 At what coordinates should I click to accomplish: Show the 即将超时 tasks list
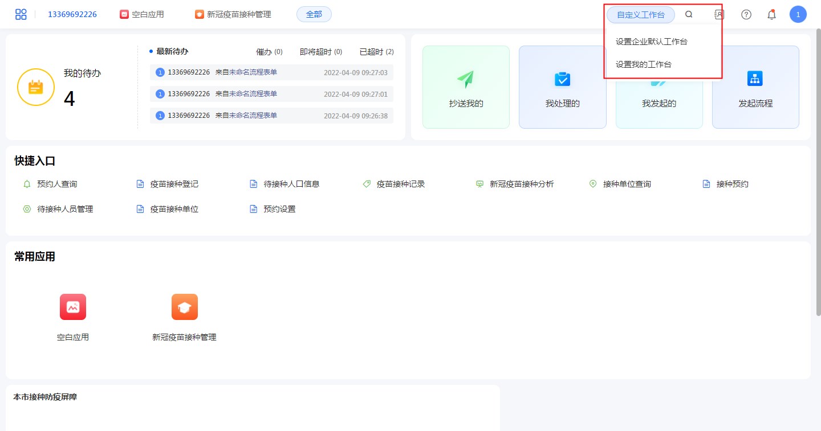(x=320, y=52)
